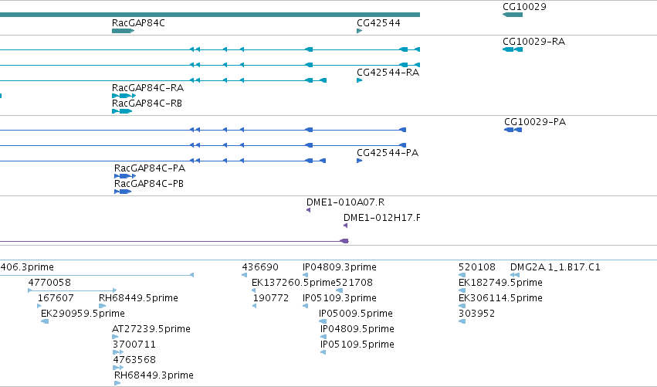657x387 pixels.
Task: Select the 436690 EST label
Action: (x=260, y=267)
